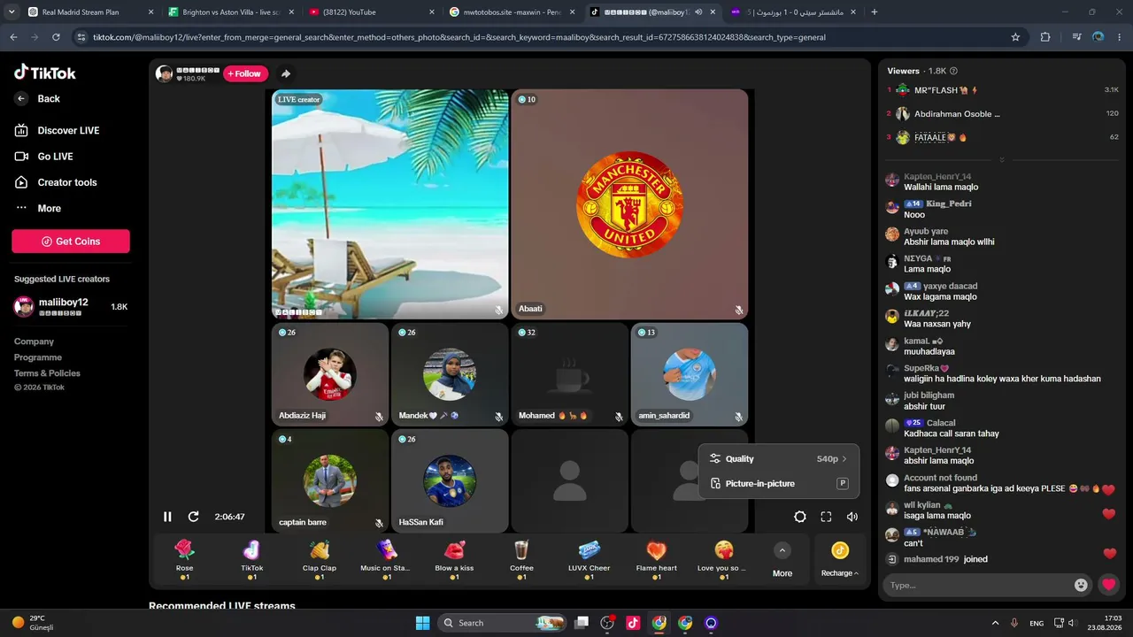The width and height of the screenshot is (1133, 637).
Task: Open Chrome extensions puzzle icon
Action: (1045, 37)
